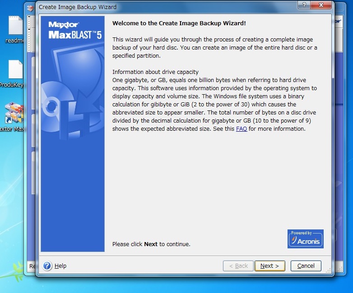Viewport: 353px width, 293px height.
Task: Click the wizard title bar application icon
Action: tap(30, 8)
